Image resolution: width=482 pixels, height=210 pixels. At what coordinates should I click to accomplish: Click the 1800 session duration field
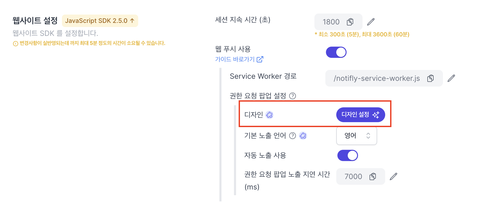point(338,22)
